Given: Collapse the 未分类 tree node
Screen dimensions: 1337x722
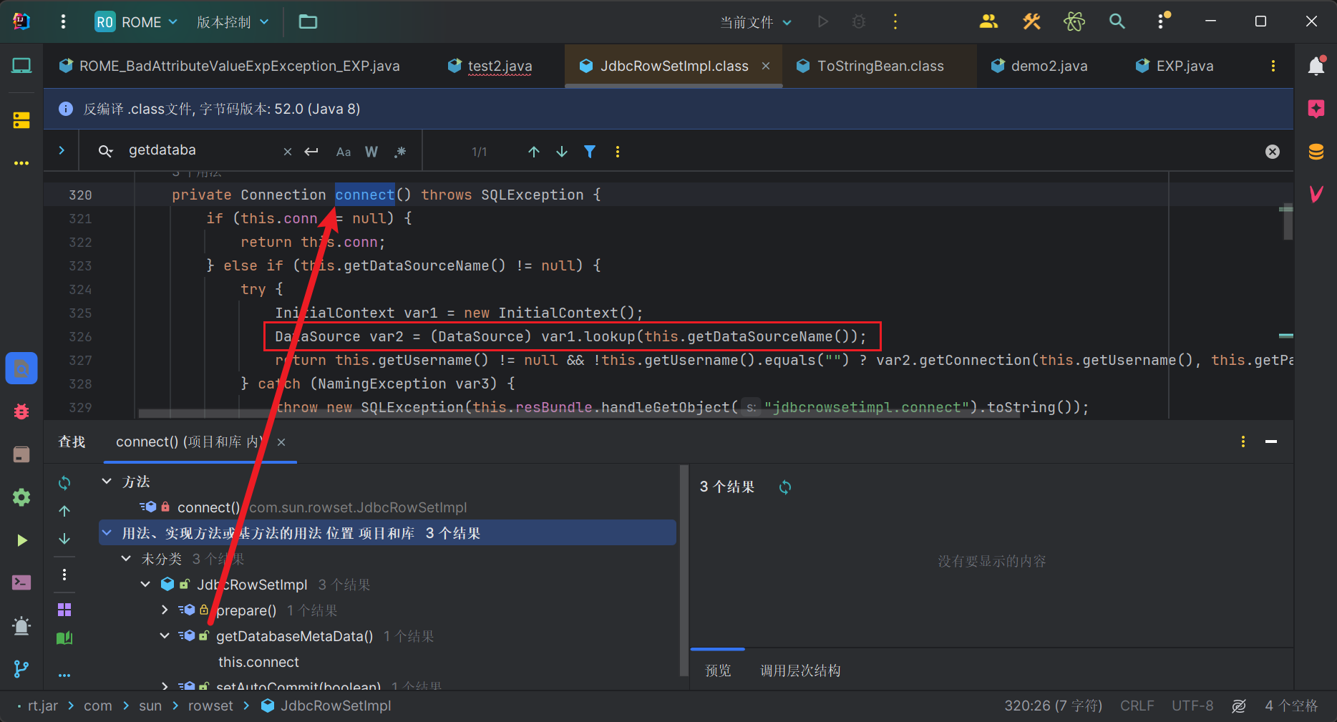Looking at the screenshot, I should click(x=126, y=559).
